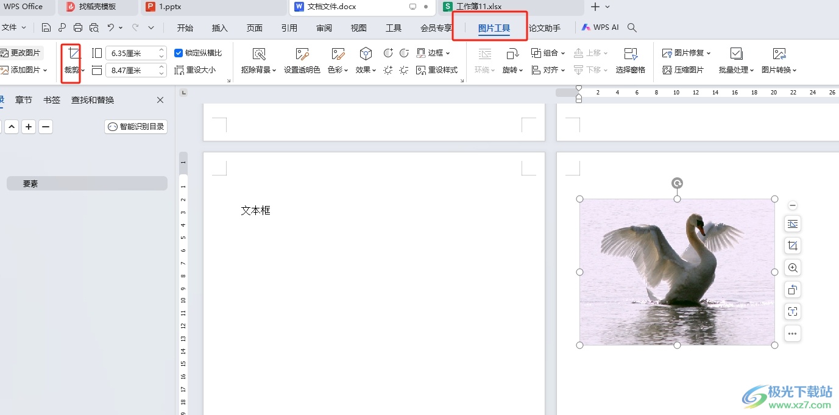Viewport: 839px width, 415px height.
Task: Click the Rotate (旋转) icon
Action: pyautogui.click(x=513, y=54)
